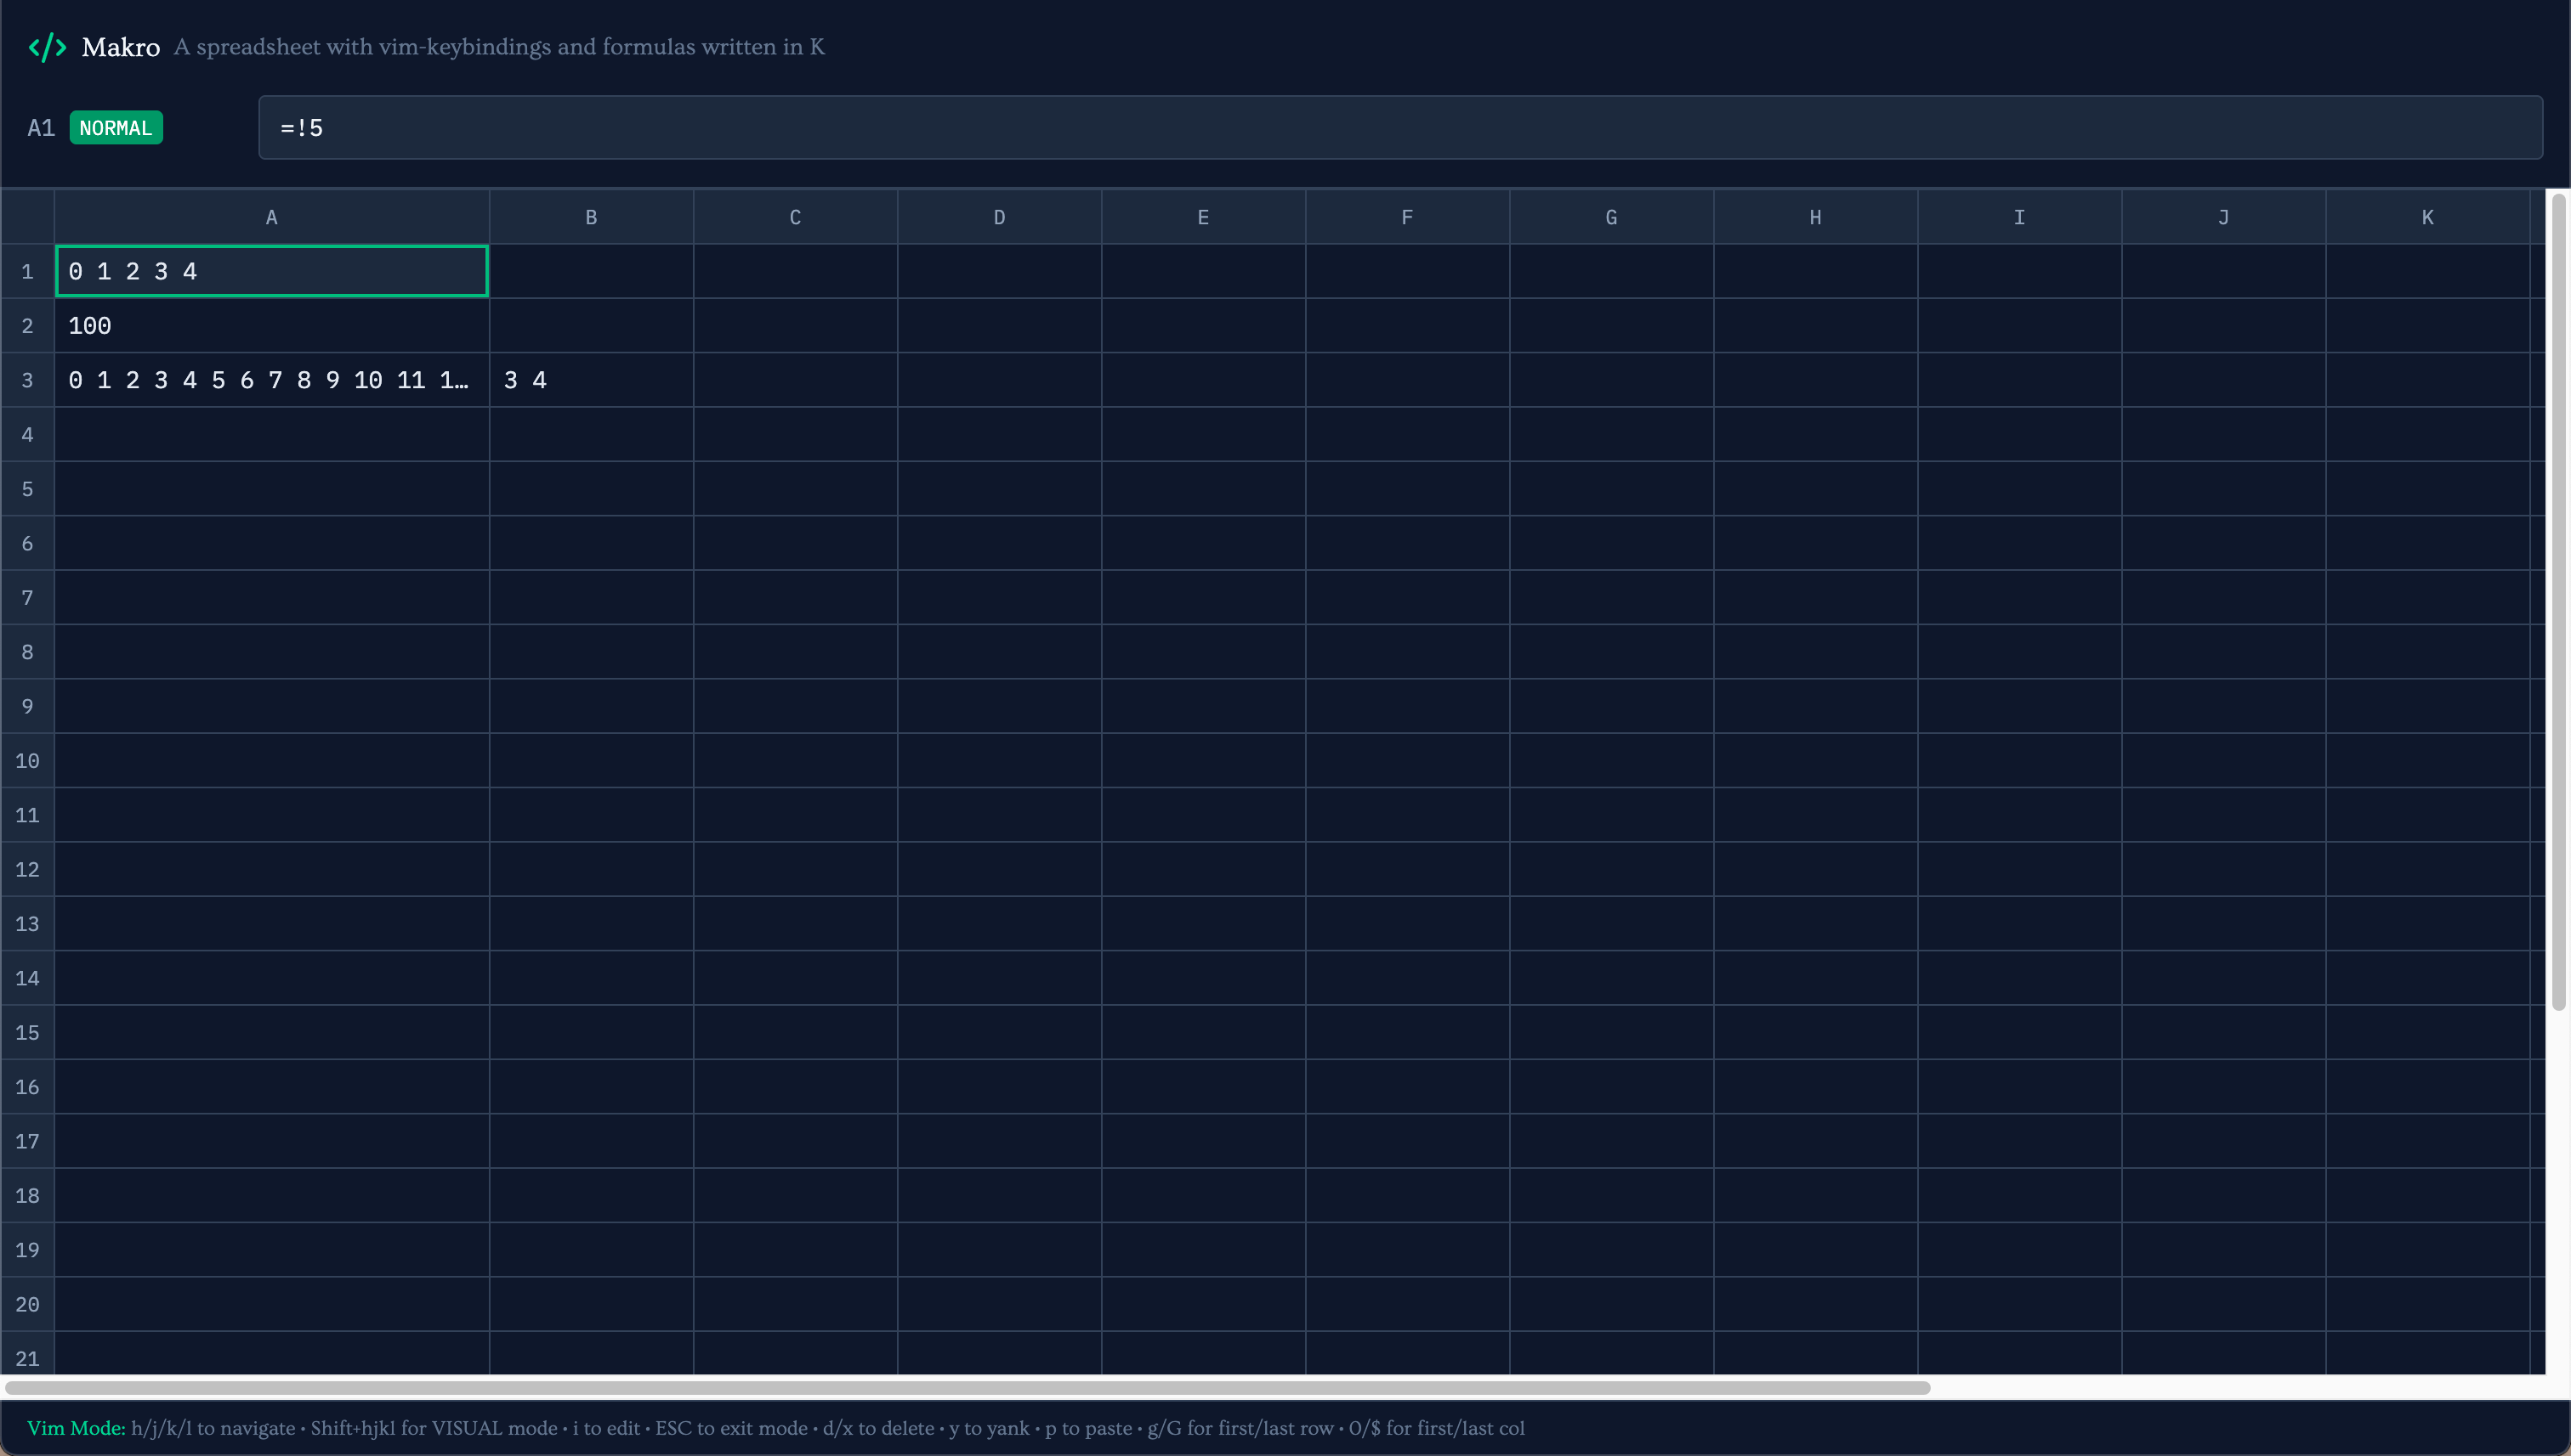Select cell A3 with the long number sequence
The height and width of the screenshot is (1456, 2571).
271,380
